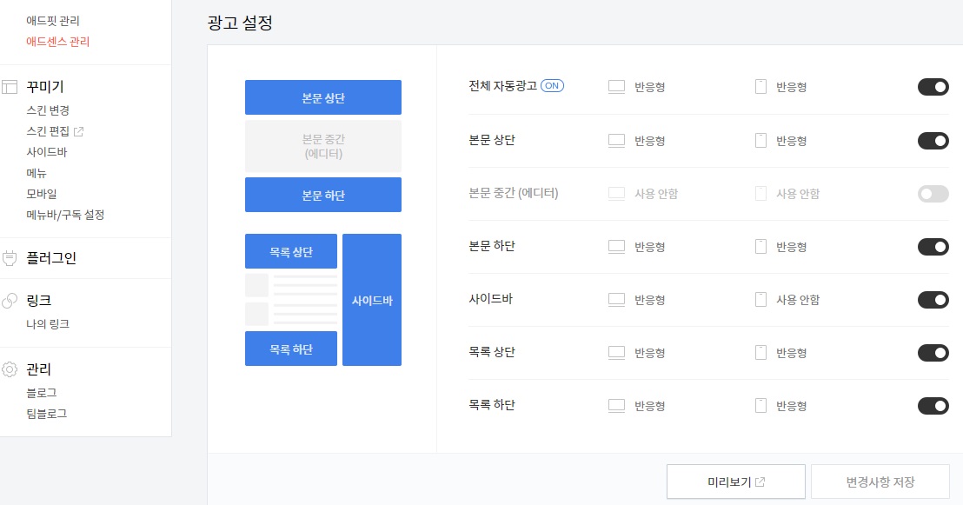This screenshot has height=505, width=963.
Task: Click the external link icon beside 스킨 편집
Action: (78, 131)
